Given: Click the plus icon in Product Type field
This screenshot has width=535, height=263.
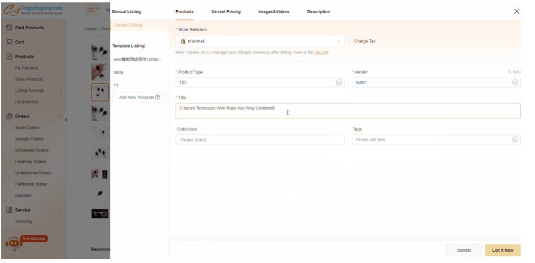Looking at the screenshot, I should click(339, 83).
